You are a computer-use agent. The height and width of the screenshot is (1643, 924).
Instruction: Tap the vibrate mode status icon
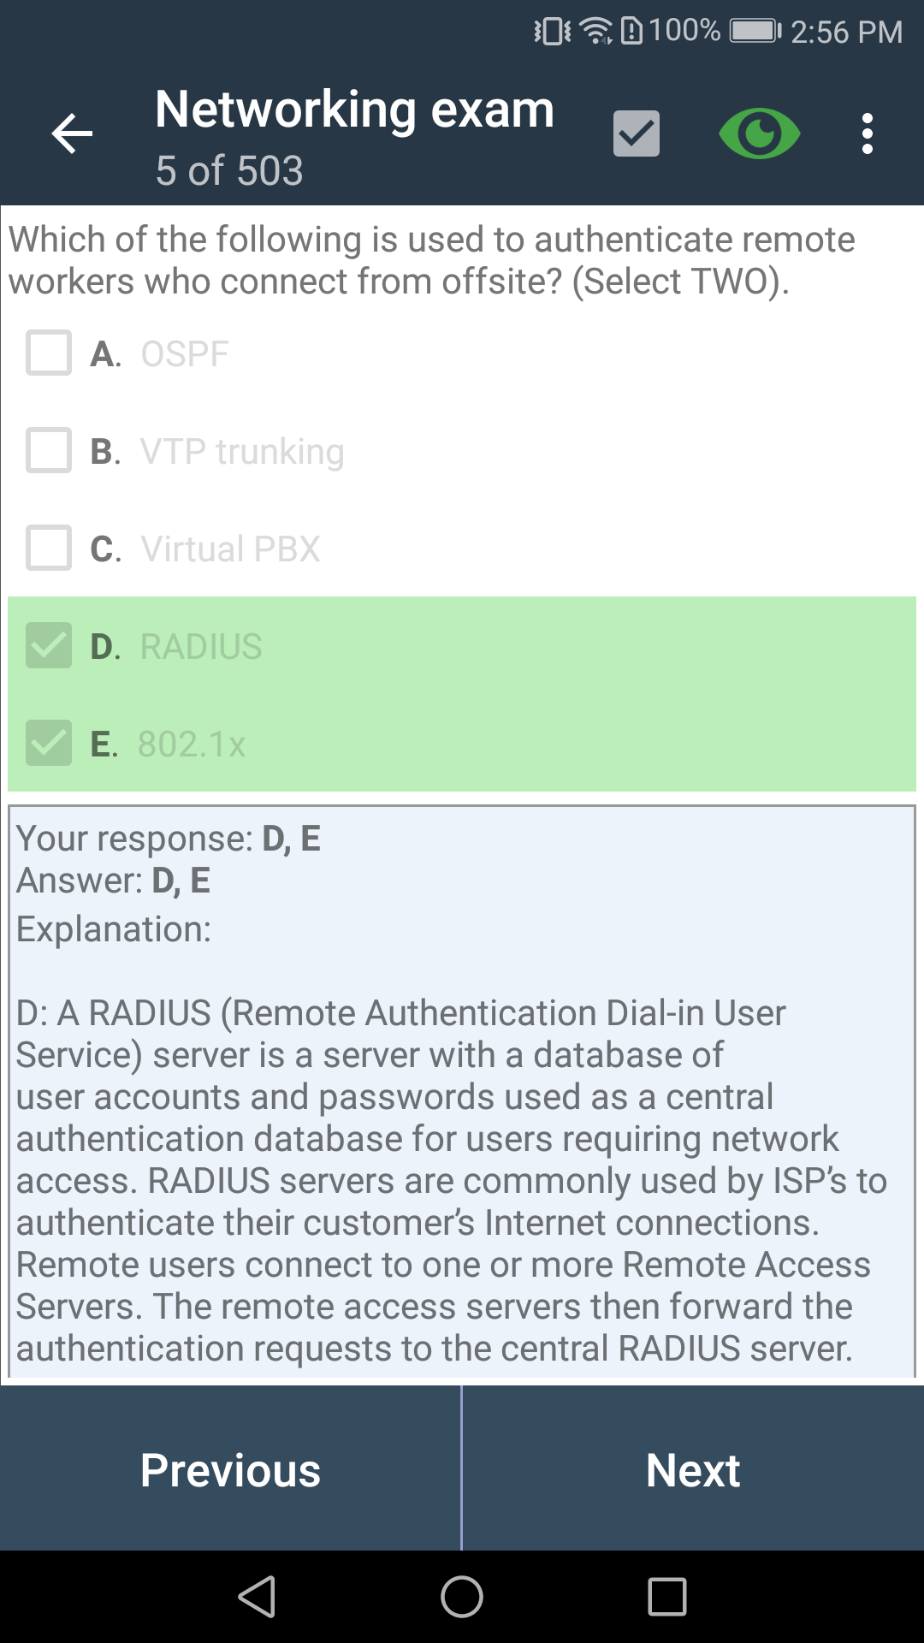click(552, 32)
